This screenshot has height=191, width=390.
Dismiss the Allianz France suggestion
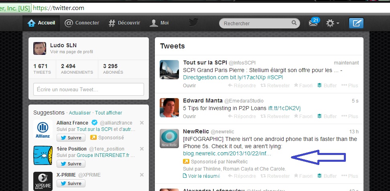(x=142, y=123)
